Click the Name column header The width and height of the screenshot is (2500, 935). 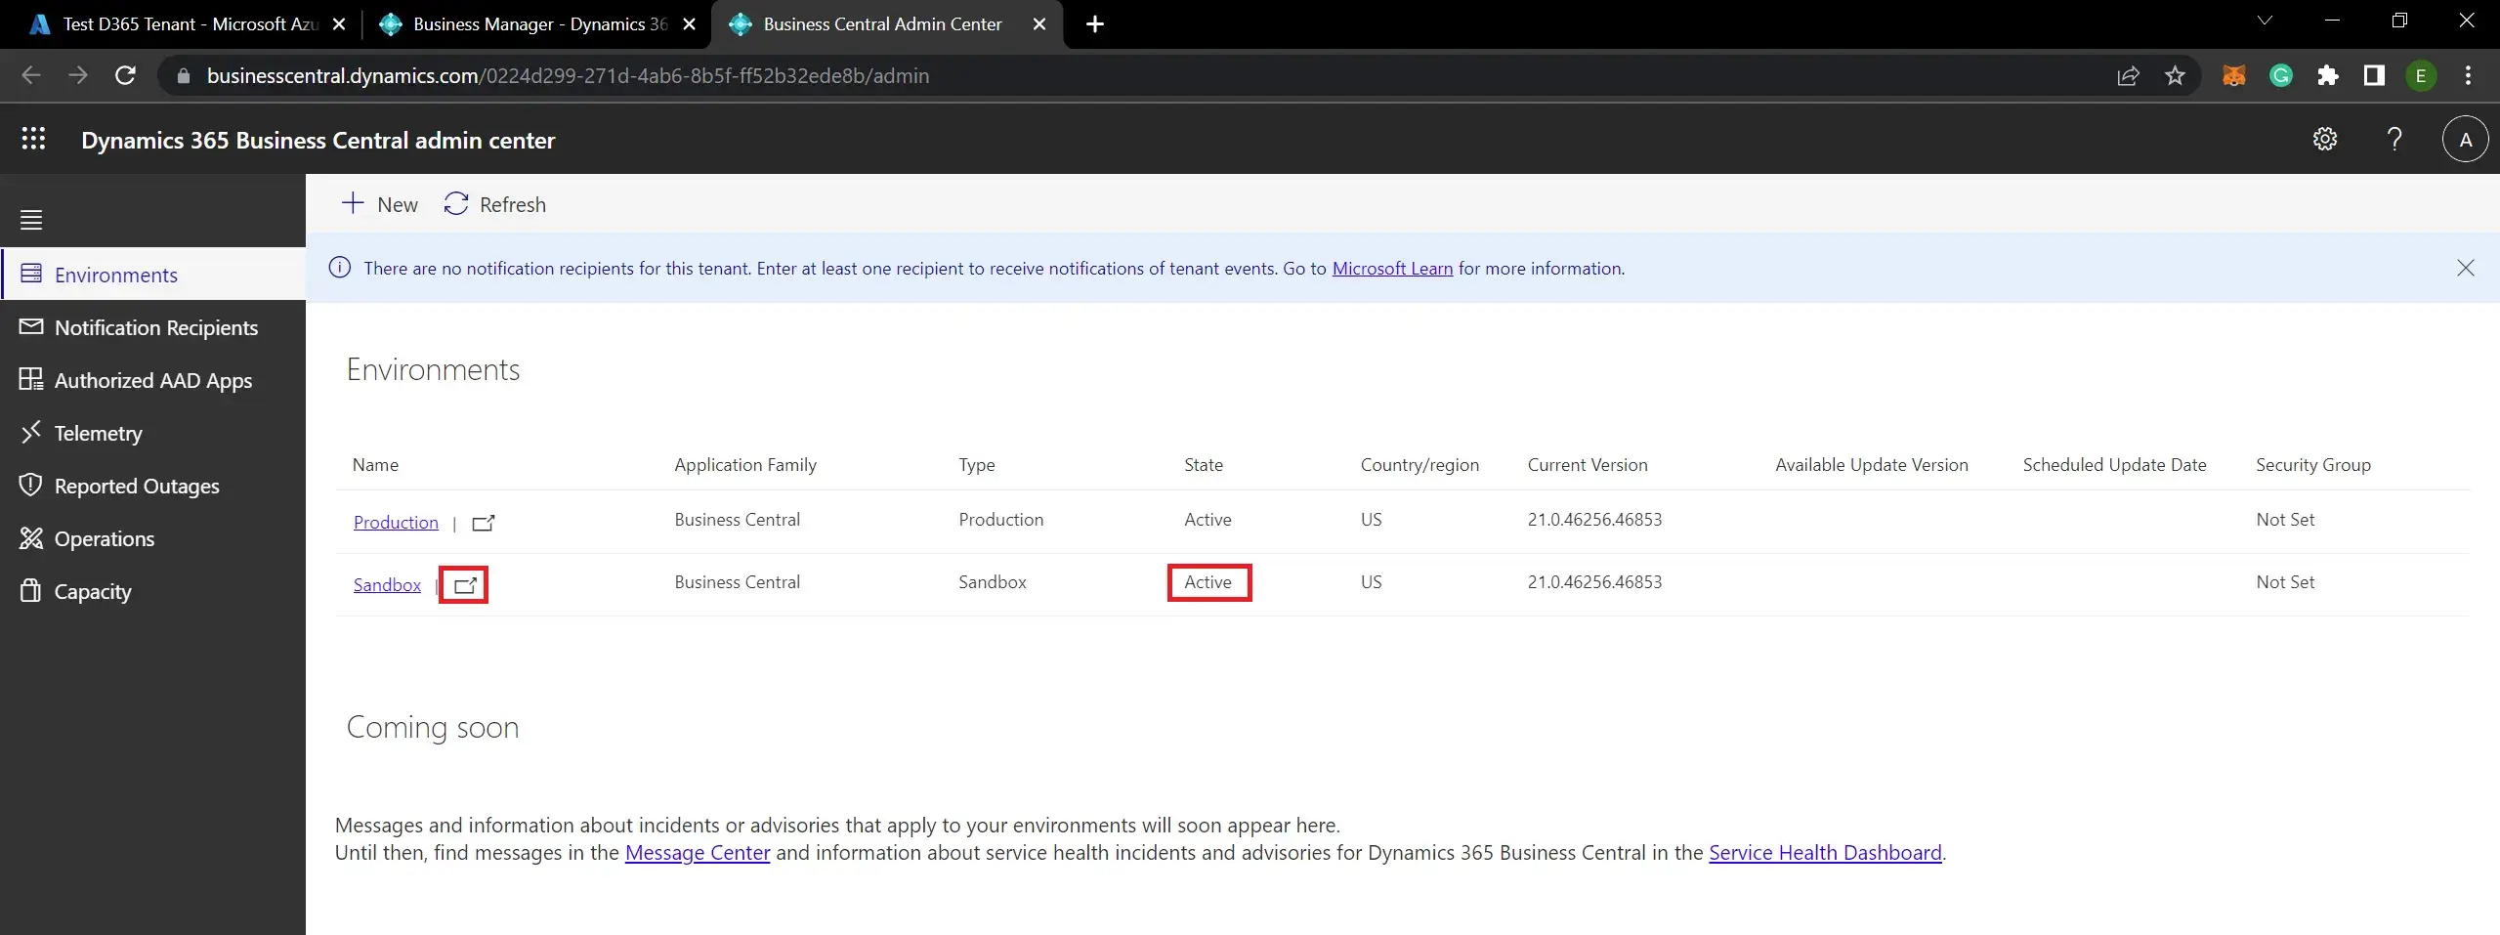pos(375,465)
